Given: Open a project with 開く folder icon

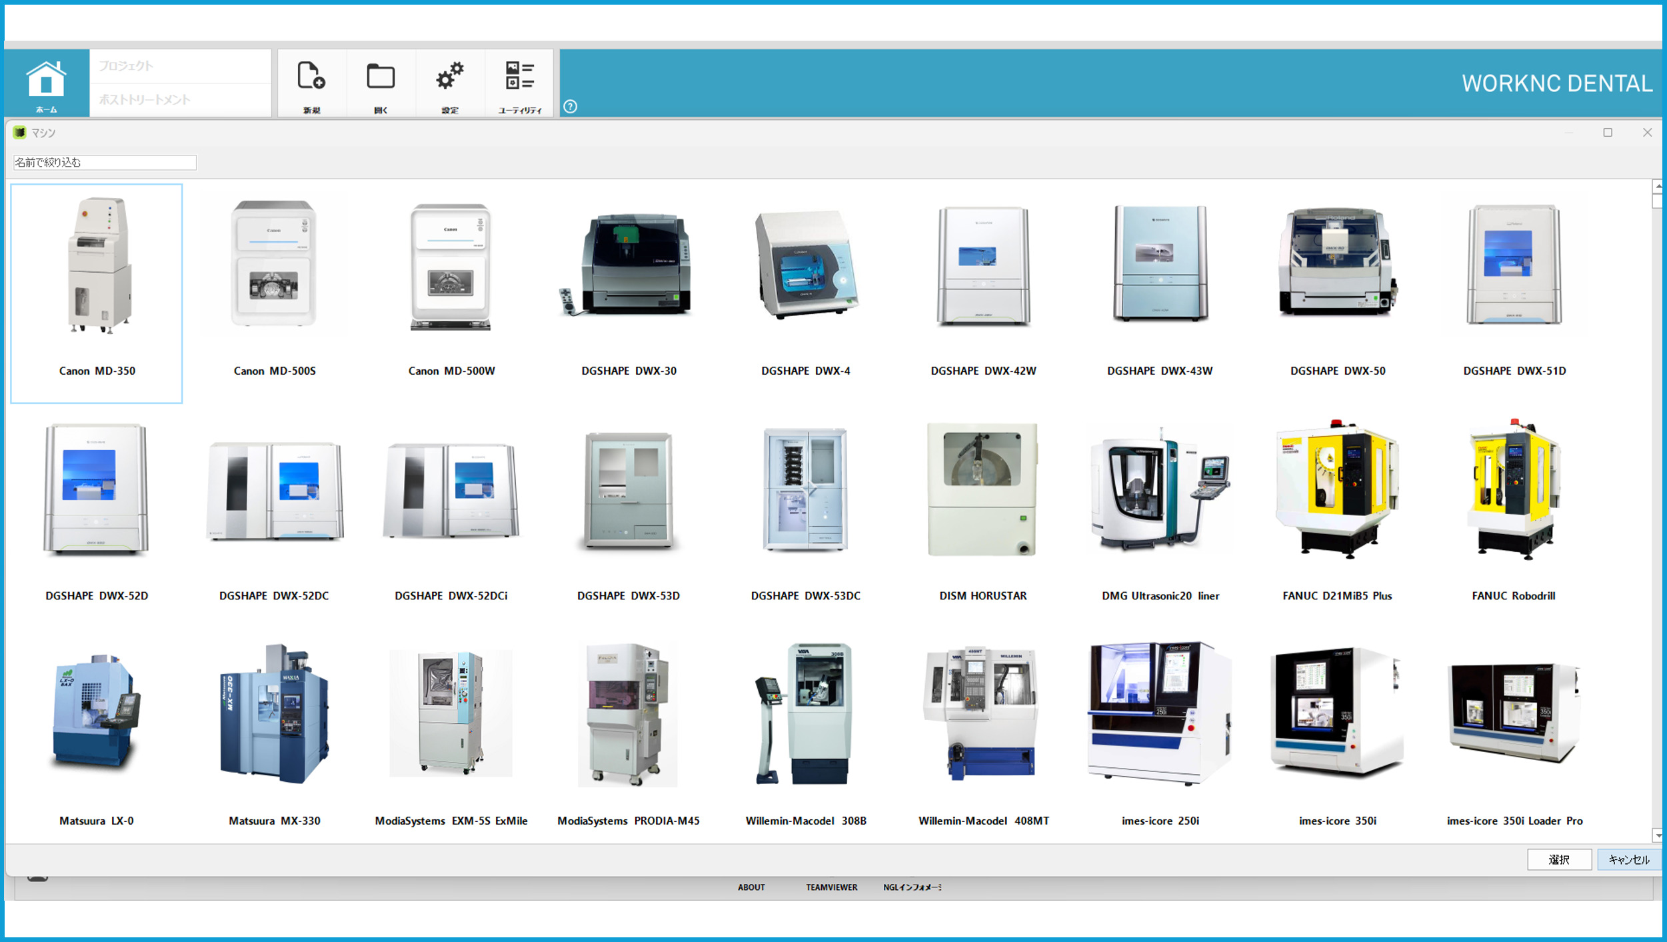Looking at the screenshot, I should click(381, 85).
